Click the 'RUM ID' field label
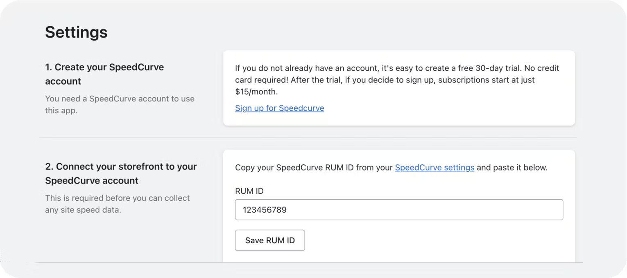 pyautogui.click(x=249, y=191)
